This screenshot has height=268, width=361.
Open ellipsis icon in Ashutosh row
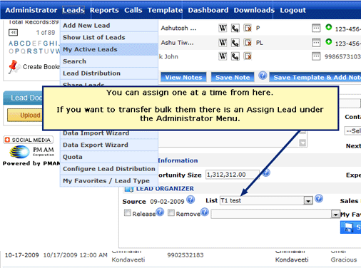(316, 28)
